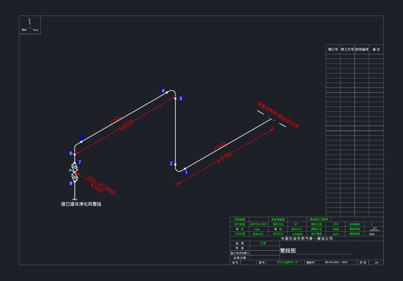Viewport: 403px width, 281px height.
Task: Click the 管段图 drawing title
Action: tap(288, 251)
